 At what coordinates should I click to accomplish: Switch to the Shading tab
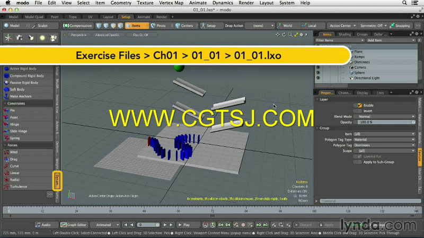[344, 34]
